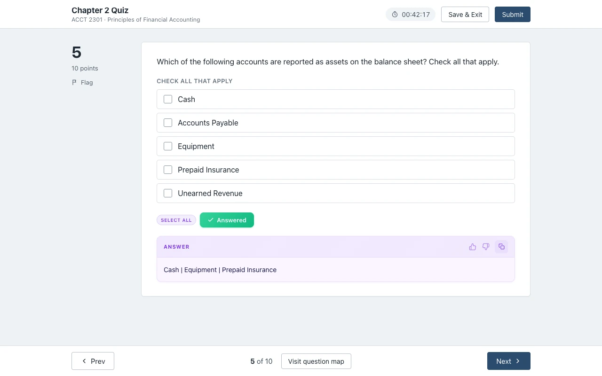Flag question 5 for review

click(x=82, y=82)
